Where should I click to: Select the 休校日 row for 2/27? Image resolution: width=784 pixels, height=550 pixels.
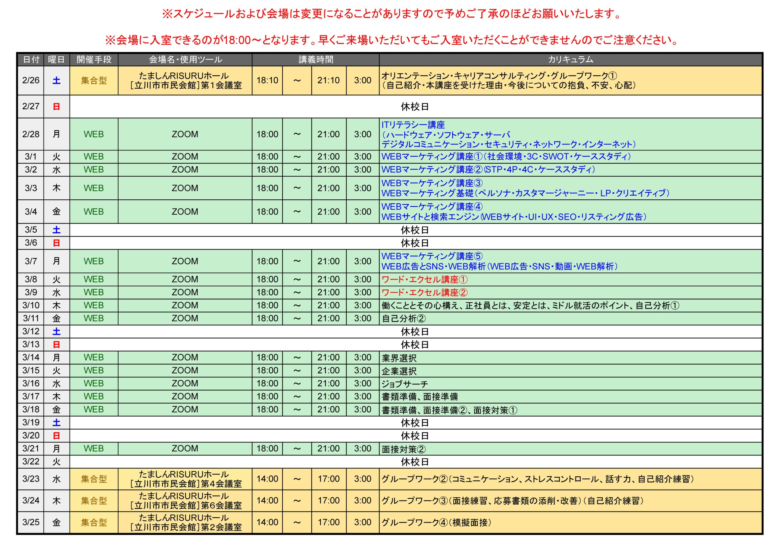click(416, 107)
